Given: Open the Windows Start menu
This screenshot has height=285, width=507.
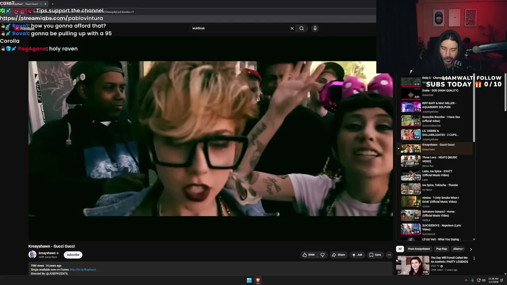Looking at the screenshot, I should [x=249, y=280].
